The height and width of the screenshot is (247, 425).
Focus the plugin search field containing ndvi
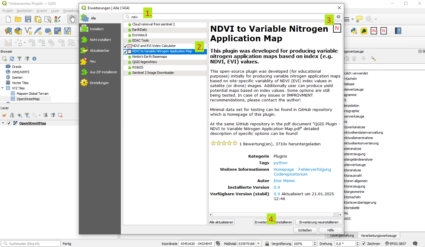click(233, 17)
